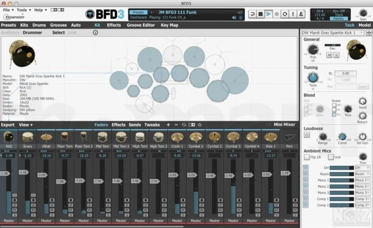Click the master Gain knob
Viewport: 373px width, 228px height.
coord(363,13)
